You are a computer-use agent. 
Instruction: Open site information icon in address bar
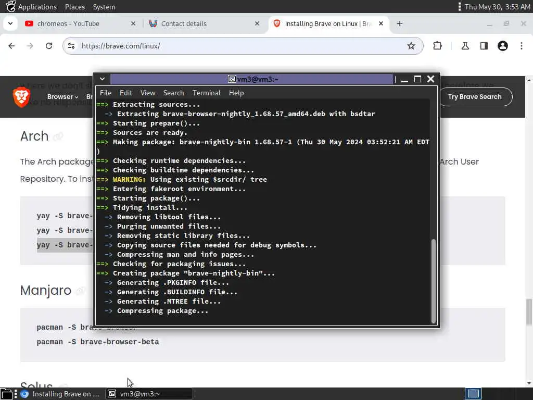tap(71, 46)
